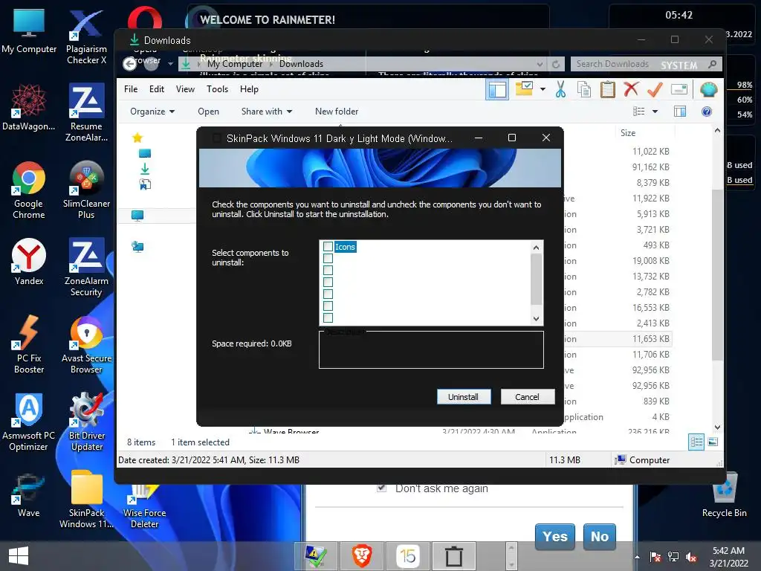Change view with the list view icon
This screenshot has height=571, width=761.
pos(638,112)
